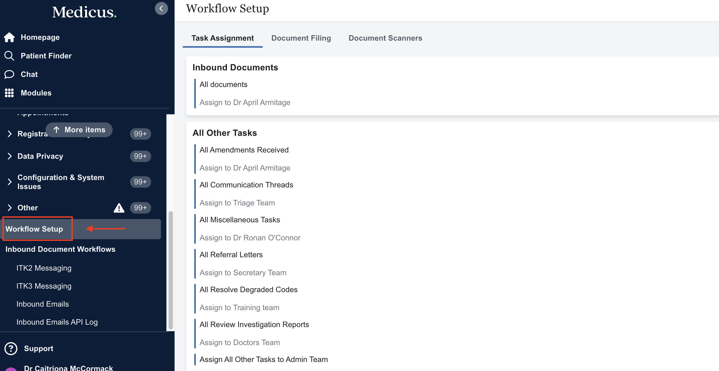Click the Data Privacy 99+ badge
The height and width of the screenshot is (371, 719).
140,156
